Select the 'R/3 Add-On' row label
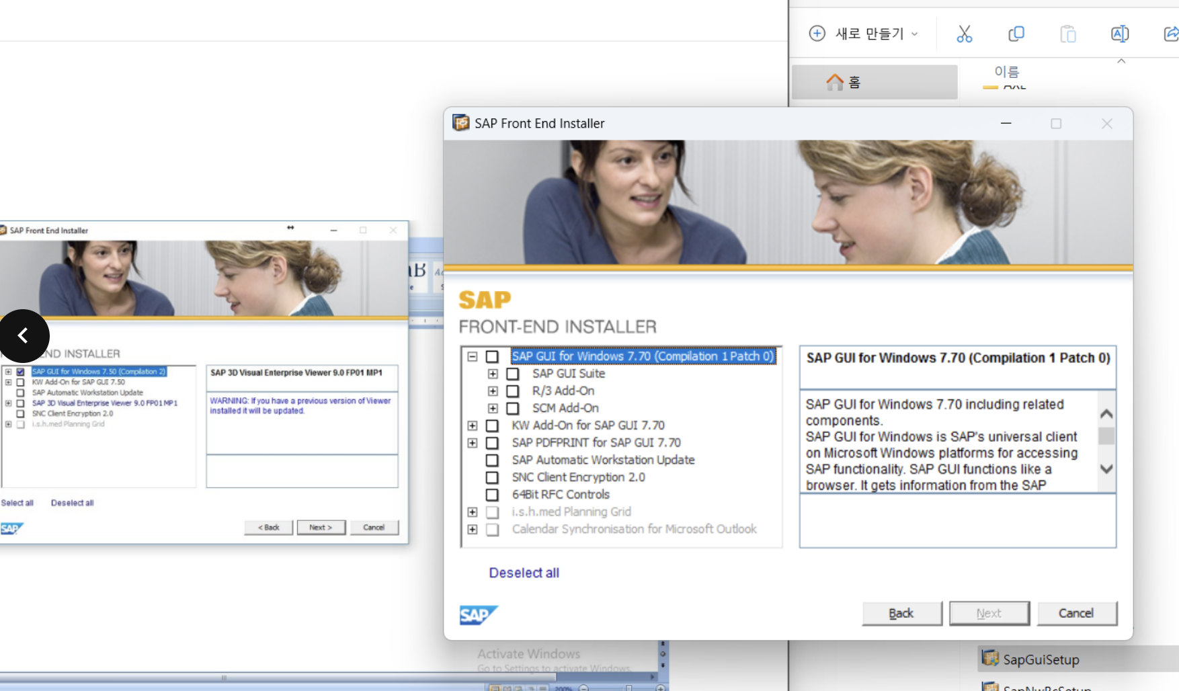1179x691 pixels. click(563, 391)
